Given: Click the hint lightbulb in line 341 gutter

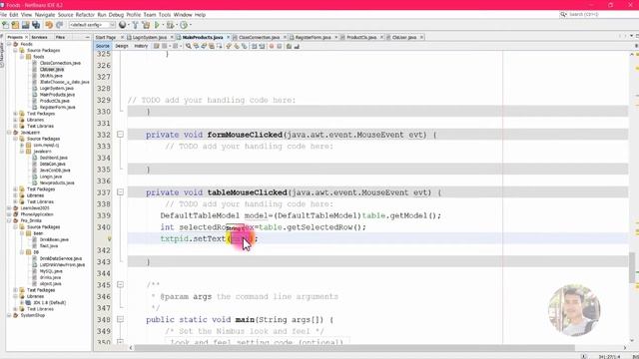Looking at the screenshot, I should (109, 239).
